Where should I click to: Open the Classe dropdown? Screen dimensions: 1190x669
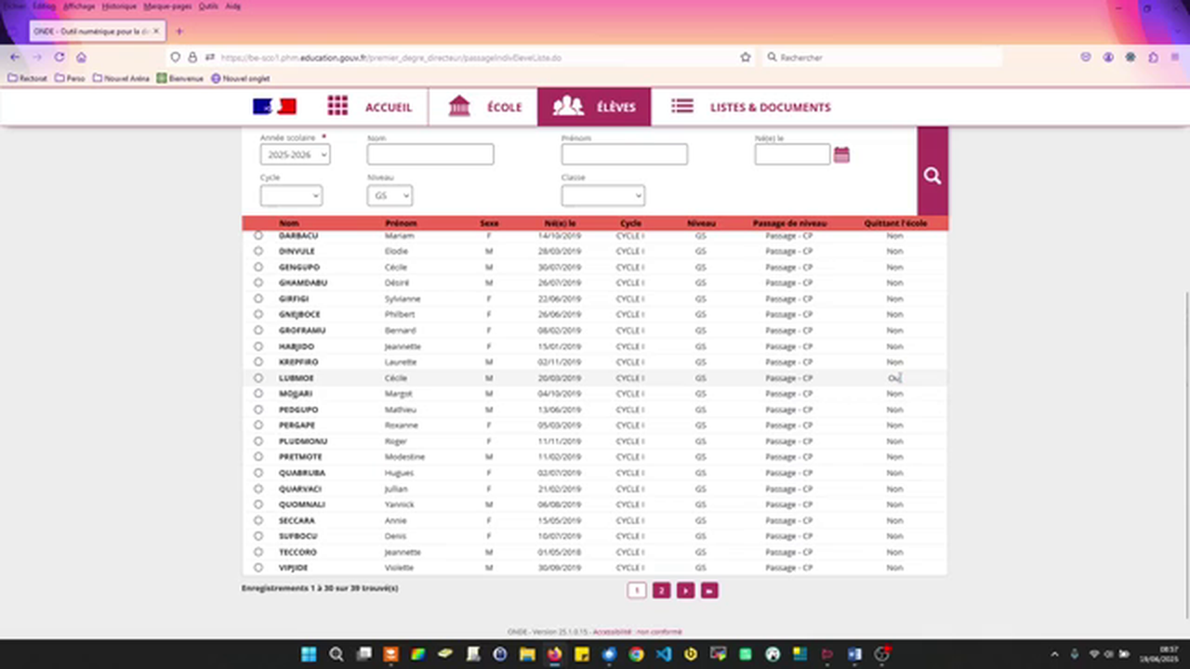602,196
